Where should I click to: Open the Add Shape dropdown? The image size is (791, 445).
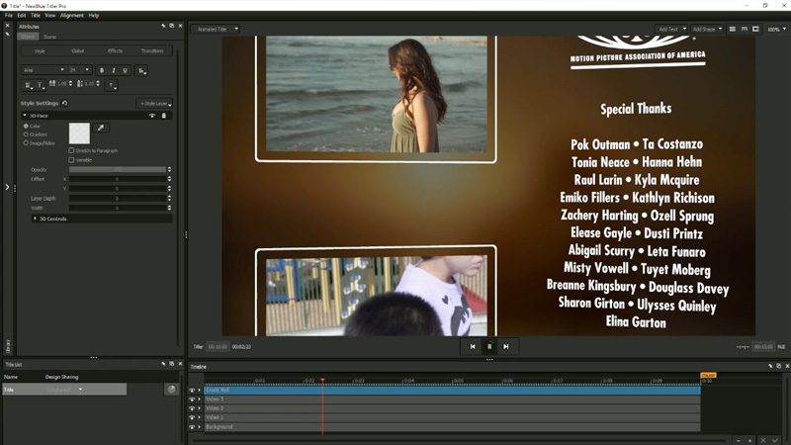tap(707, 30)
